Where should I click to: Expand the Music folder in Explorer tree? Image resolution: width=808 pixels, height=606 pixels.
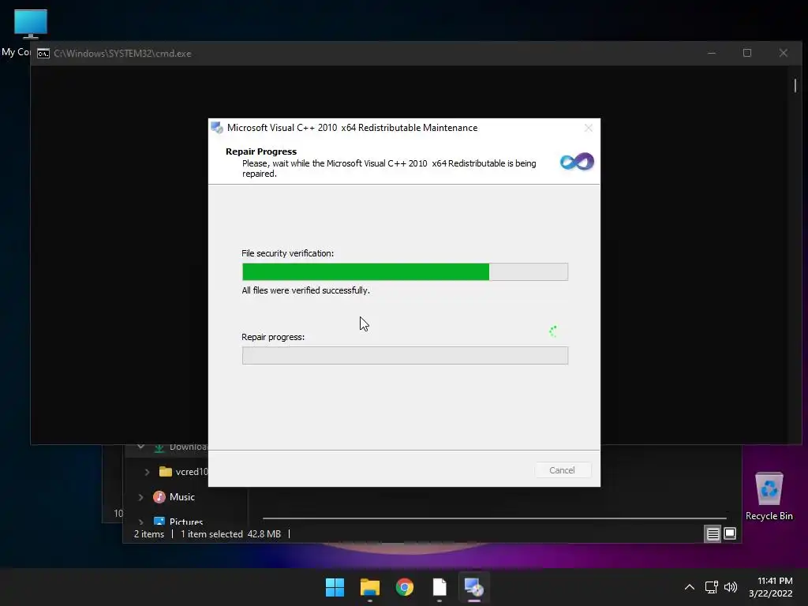(140, 497)
